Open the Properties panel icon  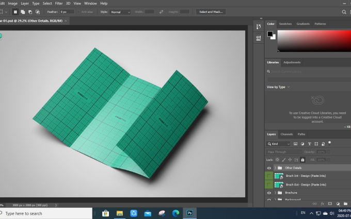point(259,38)
